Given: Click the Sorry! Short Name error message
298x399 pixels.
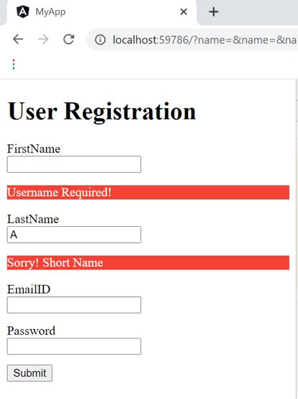Looking at the screenshot, I should pos(148,262).
